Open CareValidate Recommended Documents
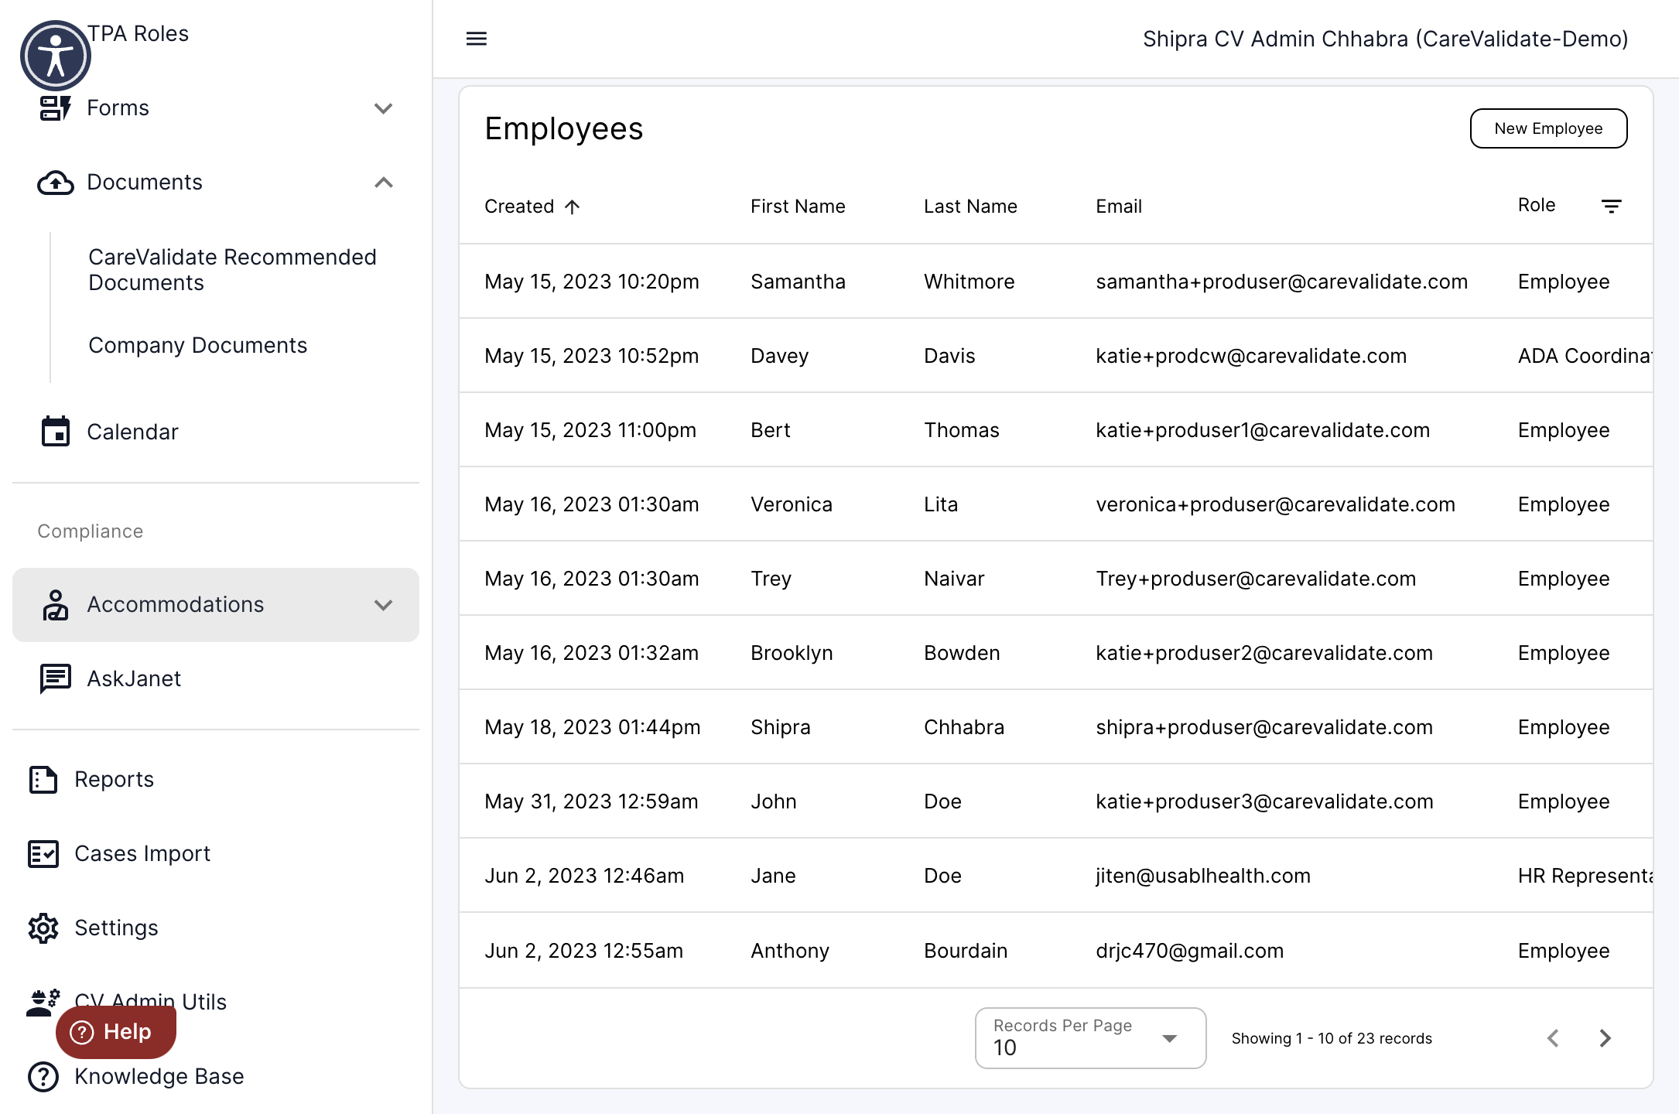 [x=232, y=270]
